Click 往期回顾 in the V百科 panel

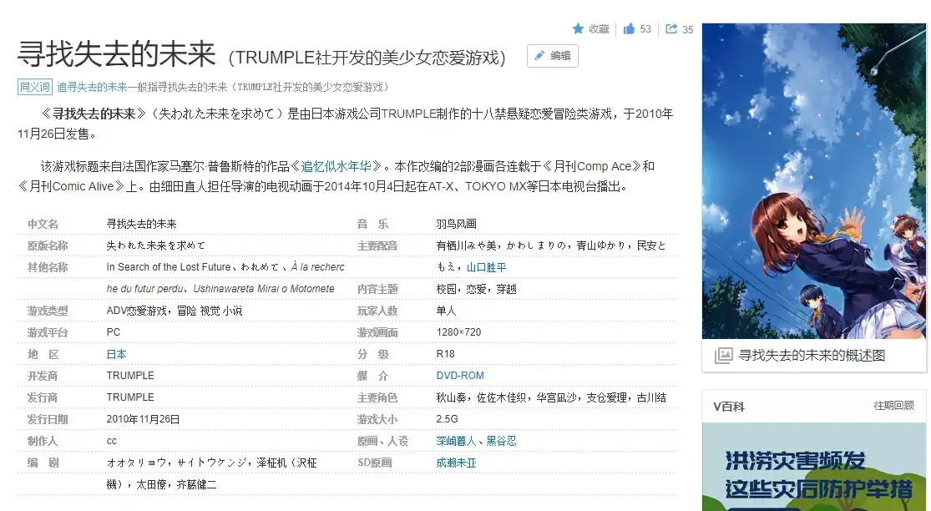[x=893, y=405]
